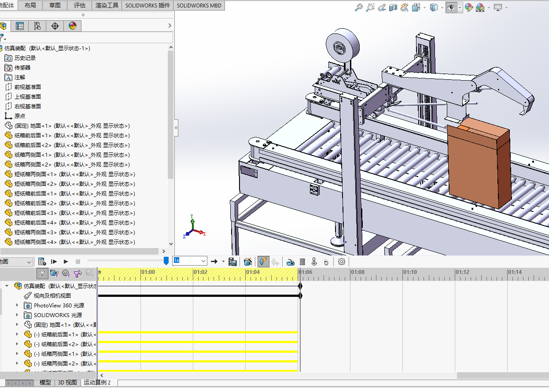Screen dimensions: 549x388
Task: Click the Zoom to Fit magnifier icon
Action: tap(359, 7)
